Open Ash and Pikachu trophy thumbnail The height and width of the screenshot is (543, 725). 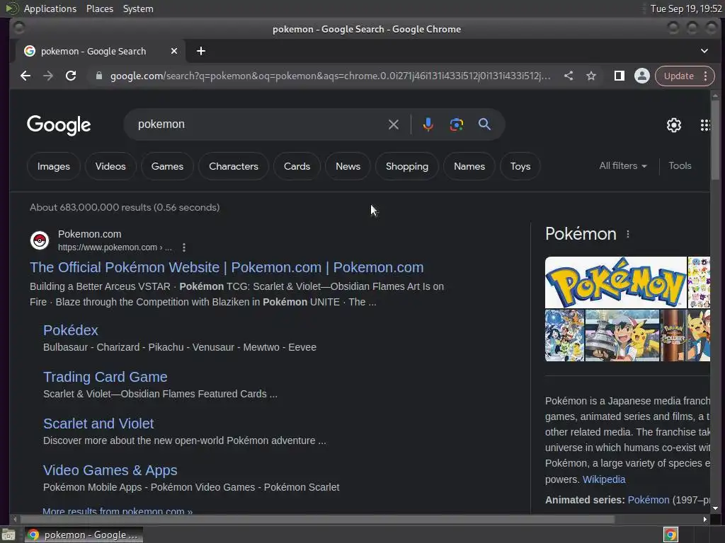tap(622, 335)
